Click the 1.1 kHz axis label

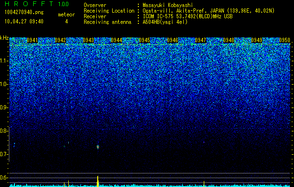(x=4, y=61)
